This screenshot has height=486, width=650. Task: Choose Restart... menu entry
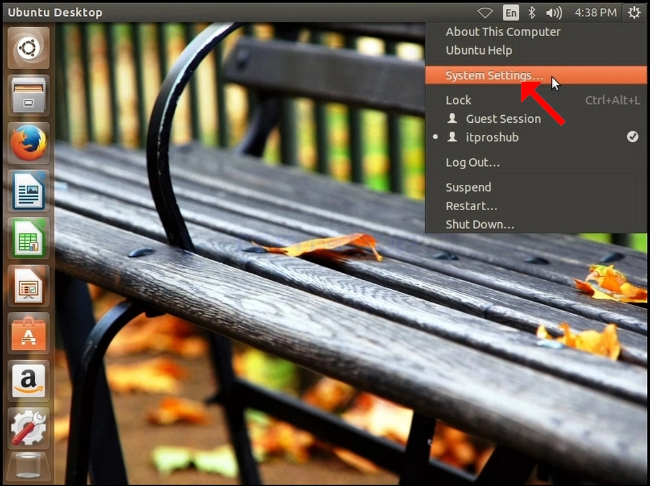tap(536, 206)
